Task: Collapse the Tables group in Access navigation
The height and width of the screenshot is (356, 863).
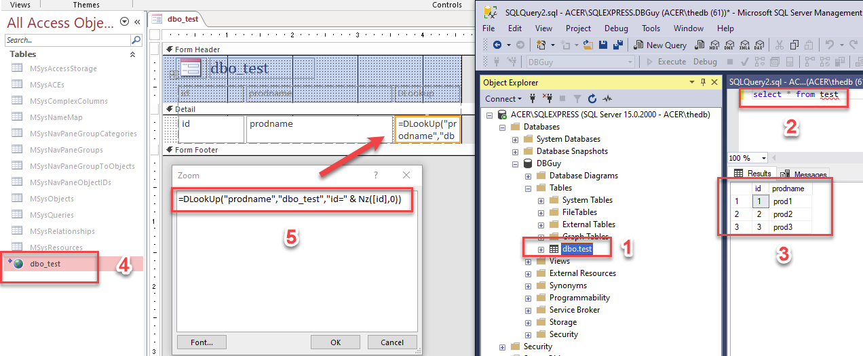Action: click(x=132, y=54)
